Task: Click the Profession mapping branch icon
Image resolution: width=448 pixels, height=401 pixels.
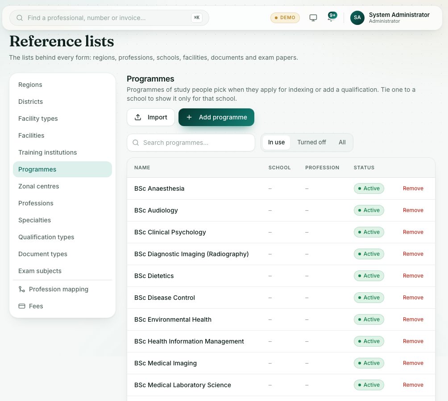Action: click(x=22, y=289)
